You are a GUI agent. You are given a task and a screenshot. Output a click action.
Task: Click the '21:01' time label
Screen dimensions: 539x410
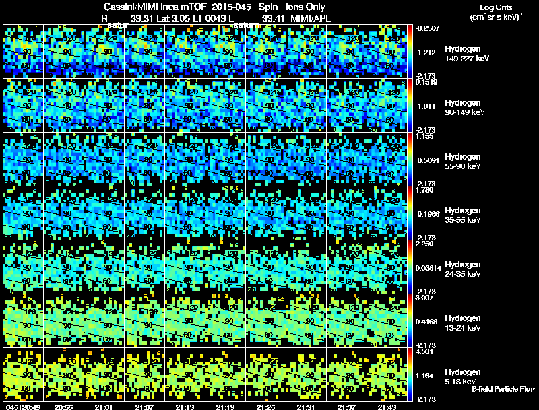[x=104, y=407]
